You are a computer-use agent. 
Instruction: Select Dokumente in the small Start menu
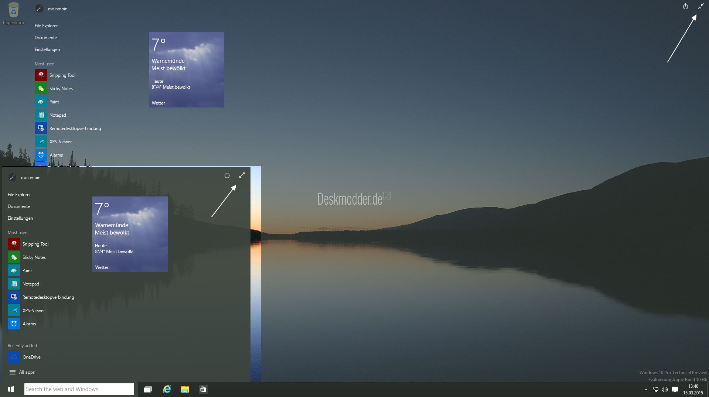pyautogui.click(x=19, y=206)
